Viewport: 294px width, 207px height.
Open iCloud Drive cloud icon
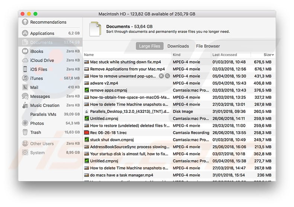pyautogui.click(x=25, y=60)
